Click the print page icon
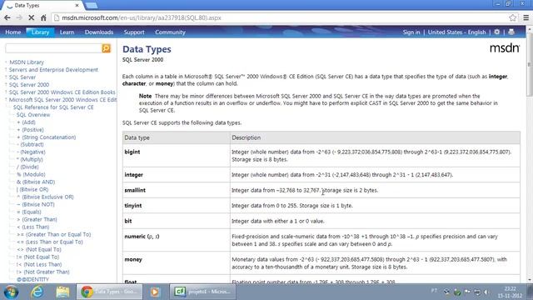533x300 pixels. click(511, 32)
